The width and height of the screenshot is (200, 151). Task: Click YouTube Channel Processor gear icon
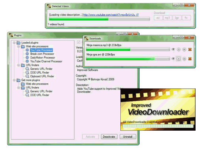pos(27,61)
